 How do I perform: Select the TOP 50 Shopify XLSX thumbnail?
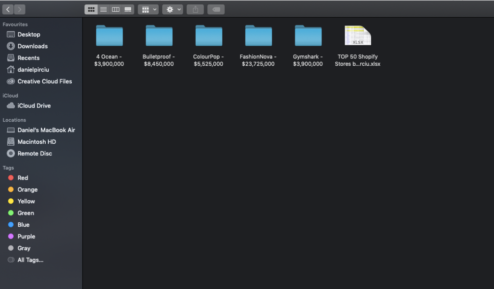358,35
